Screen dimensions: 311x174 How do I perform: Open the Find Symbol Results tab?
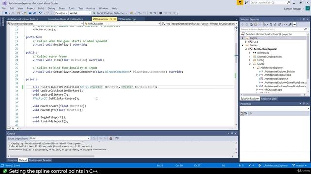click(40, 160)
